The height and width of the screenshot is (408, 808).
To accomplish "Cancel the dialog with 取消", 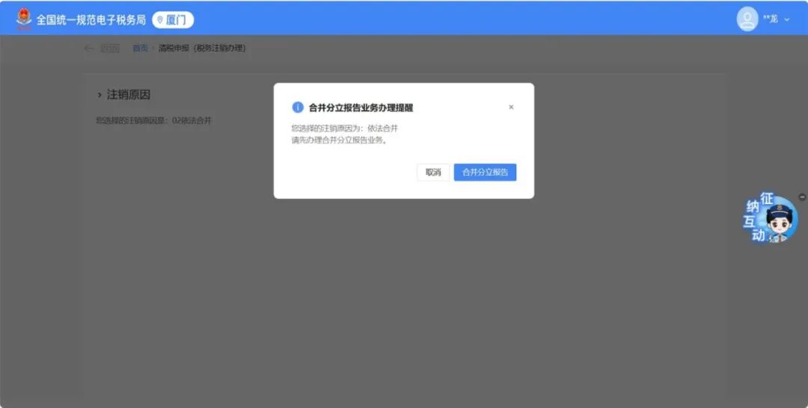I will tap(433, 173).
